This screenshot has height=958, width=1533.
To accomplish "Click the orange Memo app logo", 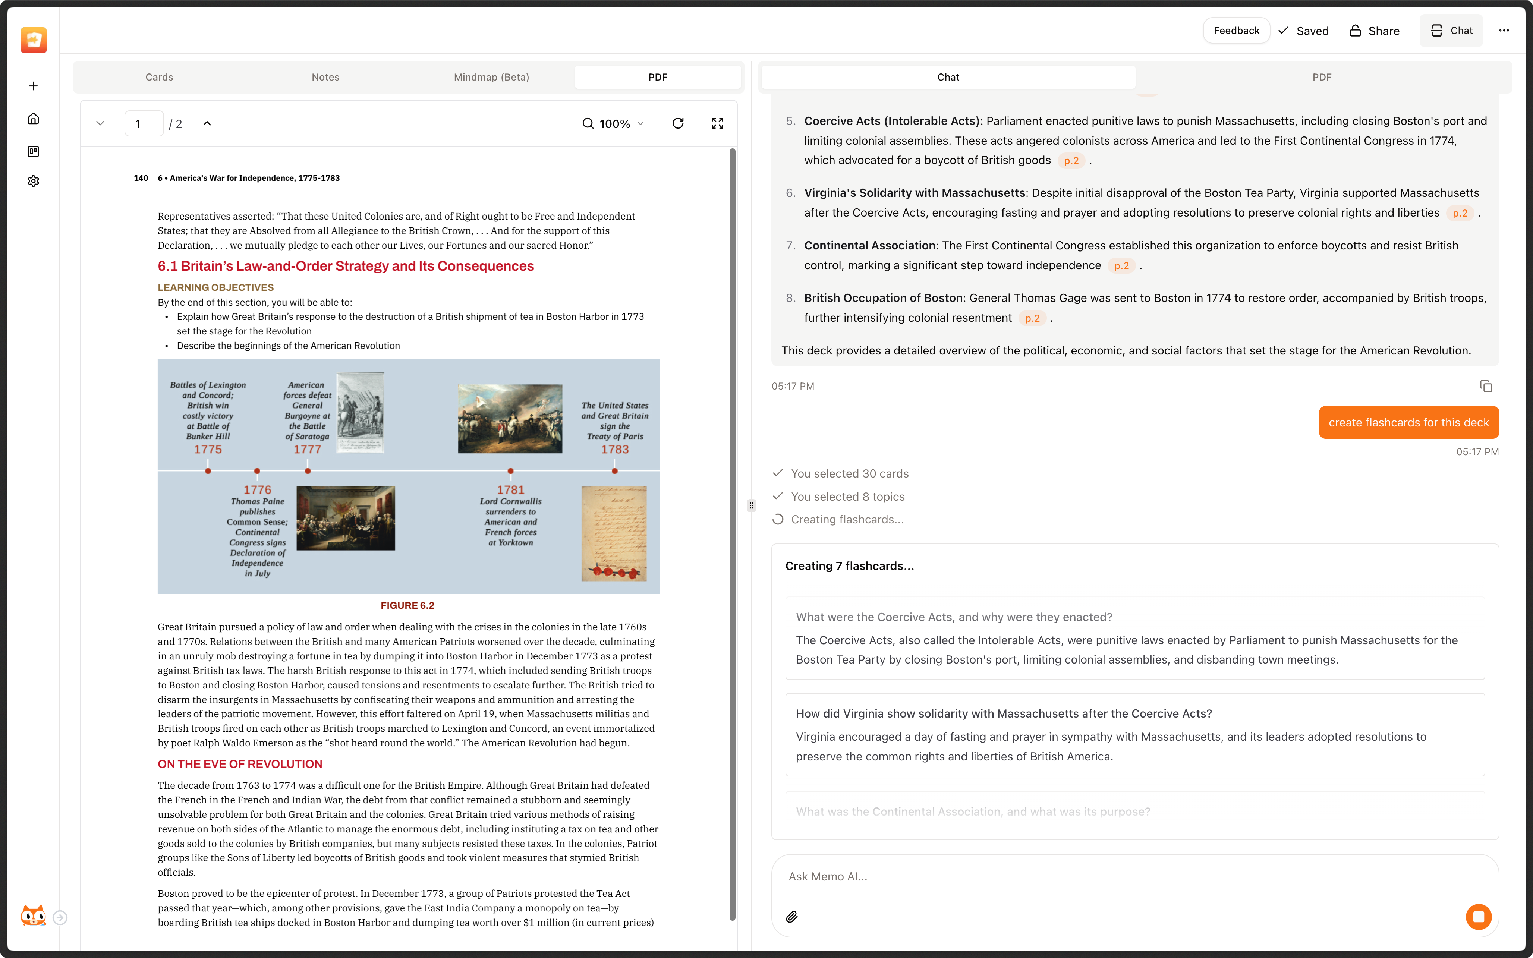I will point(34,40).
